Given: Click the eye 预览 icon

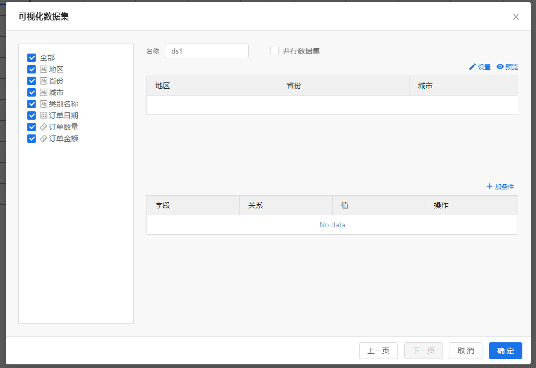Looking at the screenshot, I should [500, 67].
